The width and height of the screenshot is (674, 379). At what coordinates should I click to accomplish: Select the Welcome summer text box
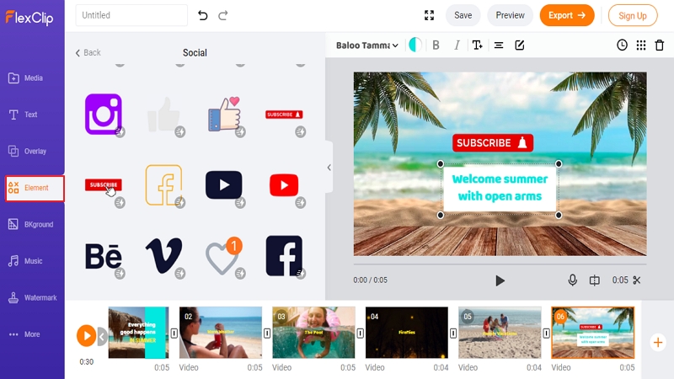(x=500, y=188)
